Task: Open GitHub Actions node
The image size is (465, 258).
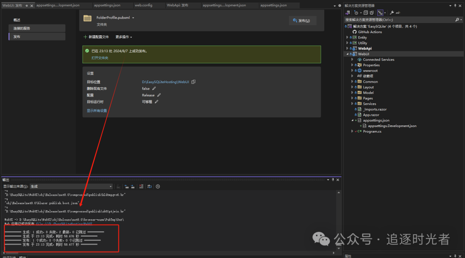Action: tap(369, 32)
